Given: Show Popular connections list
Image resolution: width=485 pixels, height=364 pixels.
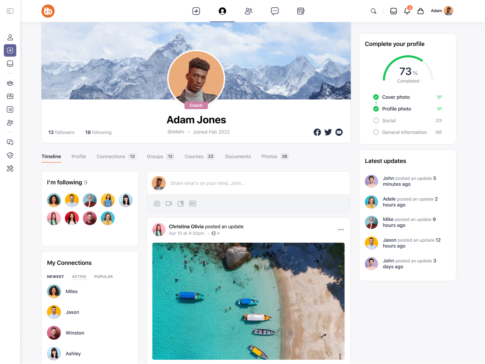Looking at the screenshot, I should (x=103, y=277).
